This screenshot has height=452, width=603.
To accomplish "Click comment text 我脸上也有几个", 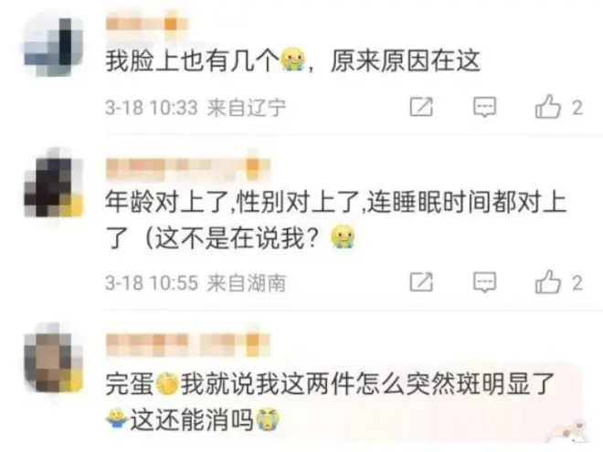I will point(192,61).
